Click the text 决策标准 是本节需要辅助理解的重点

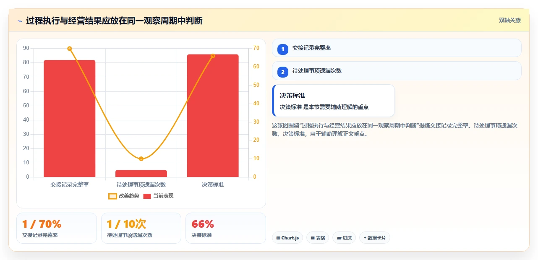coord(324,107)
